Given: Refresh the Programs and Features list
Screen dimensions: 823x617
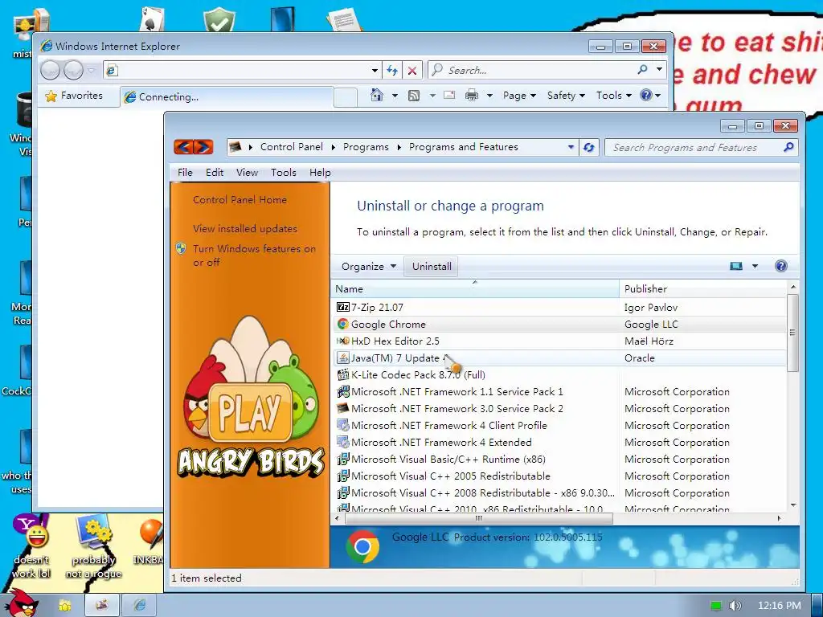Looking at the screenshot, I should (589, 148).
